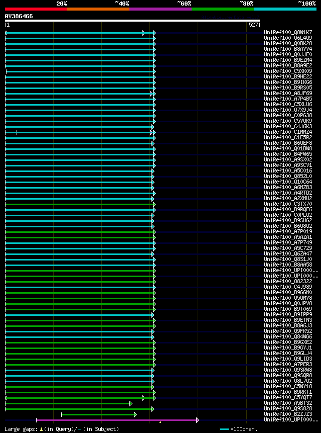321x433 pixels.
Task: Select the UniRef100_C5XK09 label
Action: click(288, 71)
